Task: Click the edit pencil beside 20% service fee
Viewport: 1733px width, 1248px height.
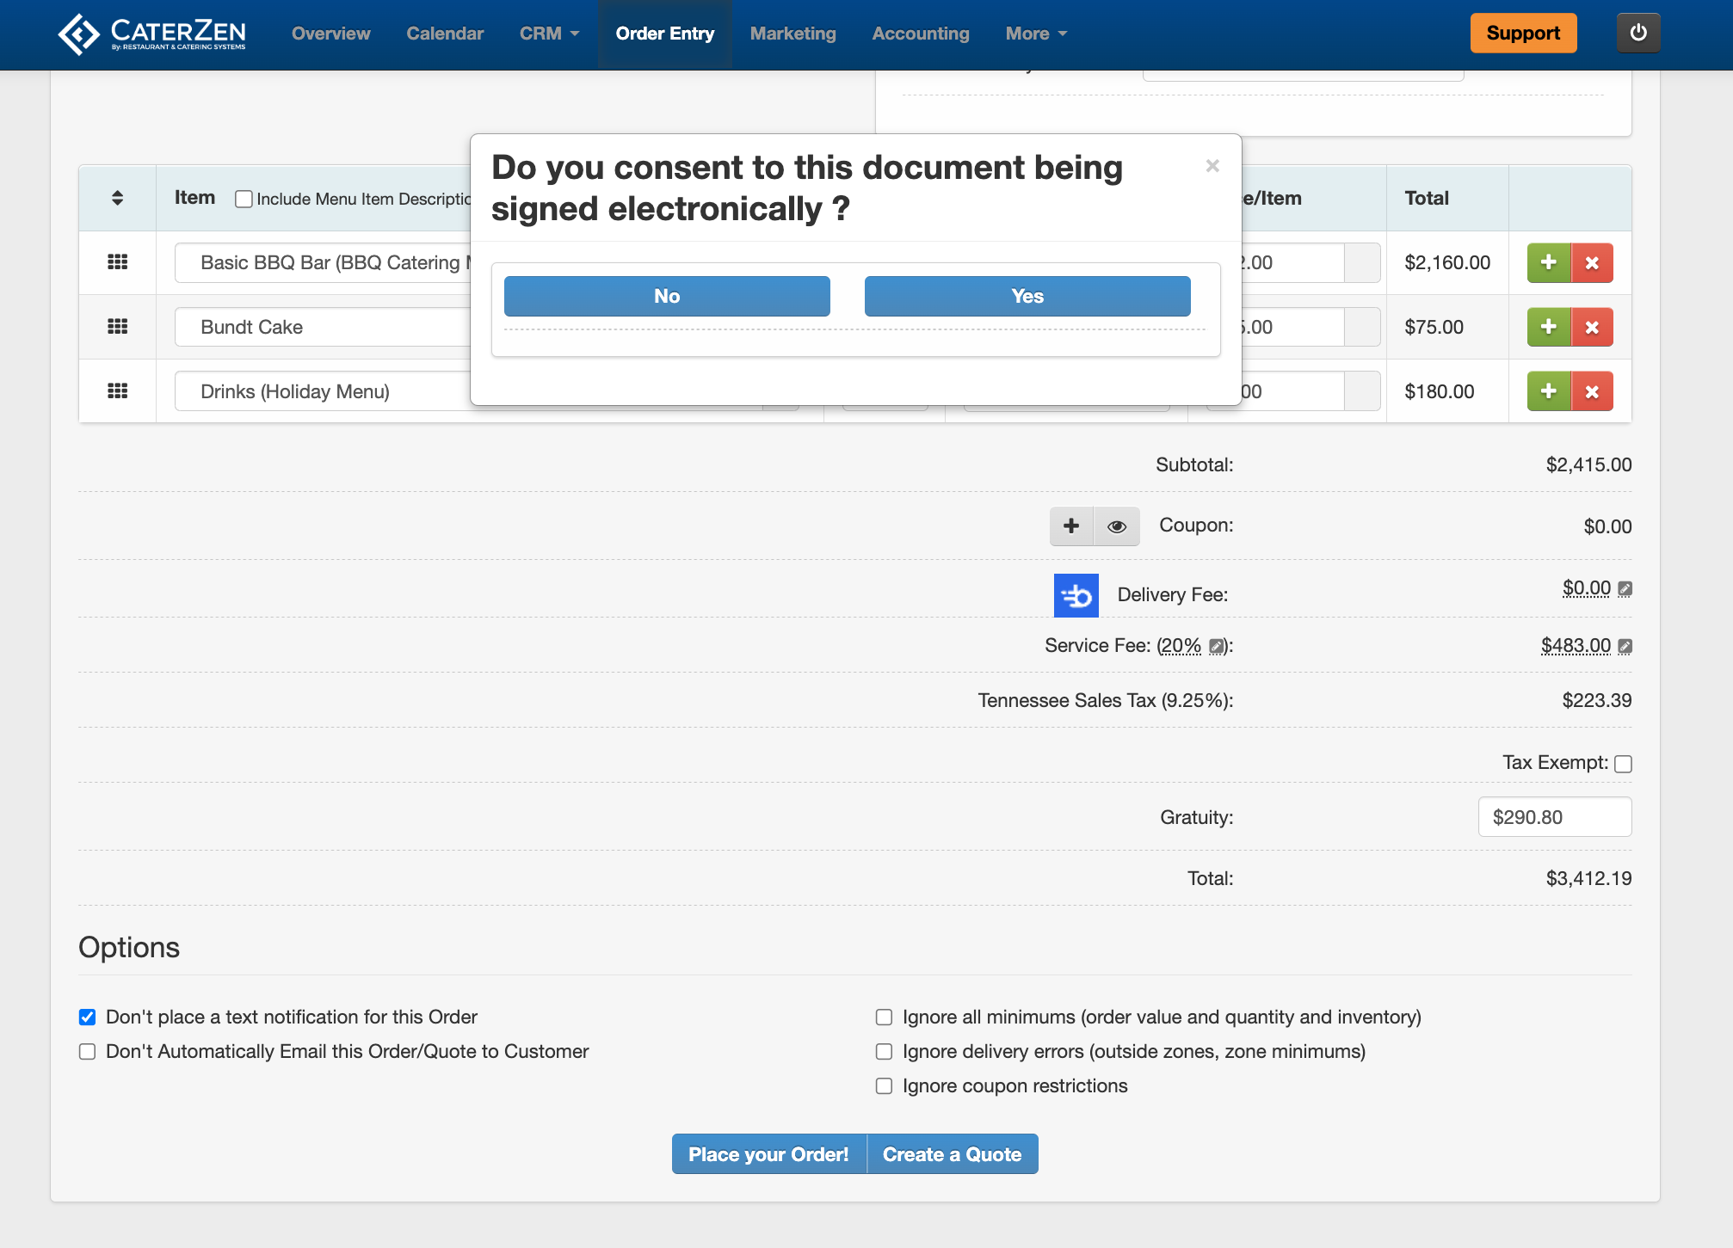Action: coord(1216,646)
